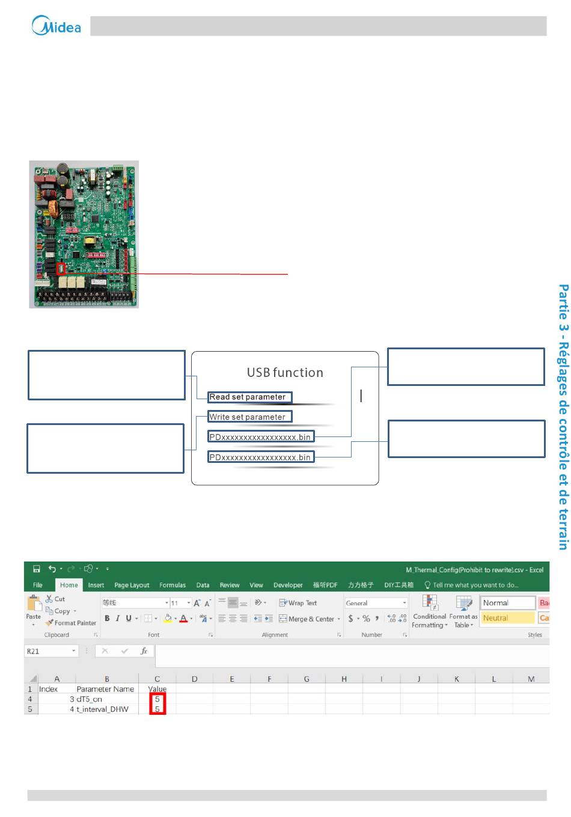571x817 pixels.
Task: Click the Comma Style icon
Action: pos(377,618)
